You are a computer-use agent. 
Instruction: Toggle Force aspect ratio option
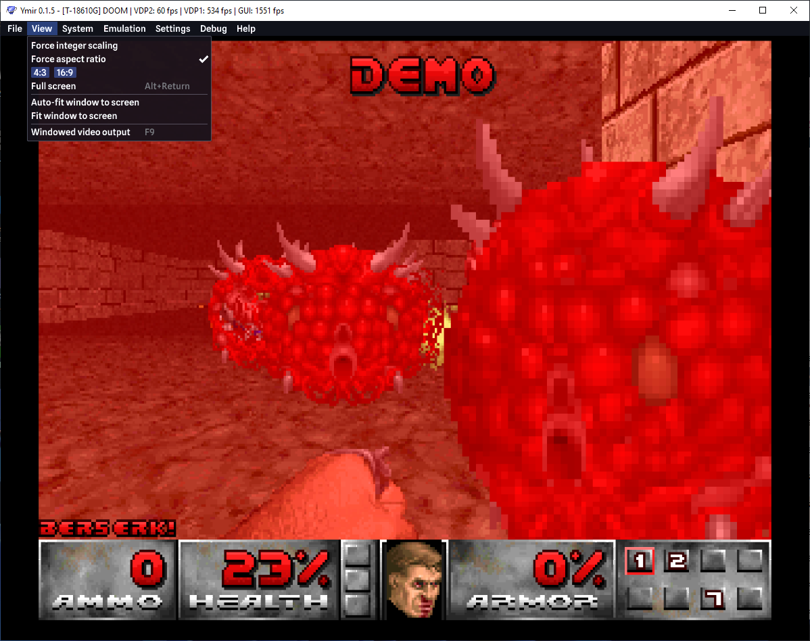[119, 59]
